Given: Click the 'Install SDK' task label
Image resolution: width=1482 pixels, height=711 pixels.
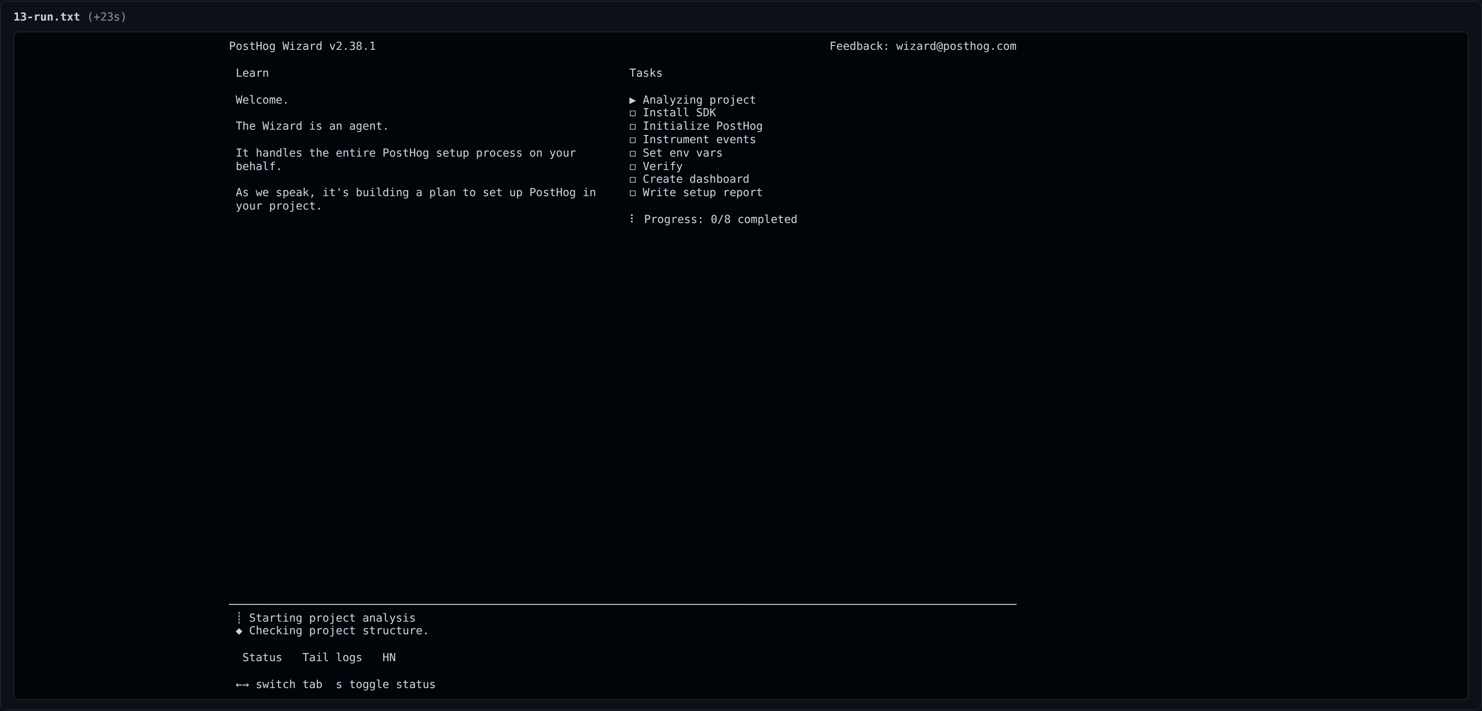Looking at the screenshot, I should point(679,113).
